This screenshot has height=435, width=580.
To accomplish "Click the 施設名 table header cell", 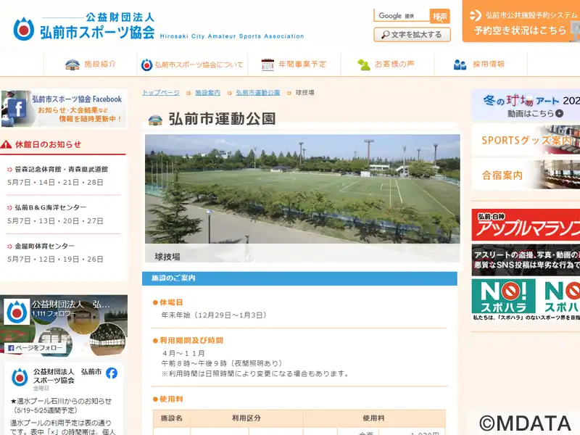I will click(x=172, y=418).
